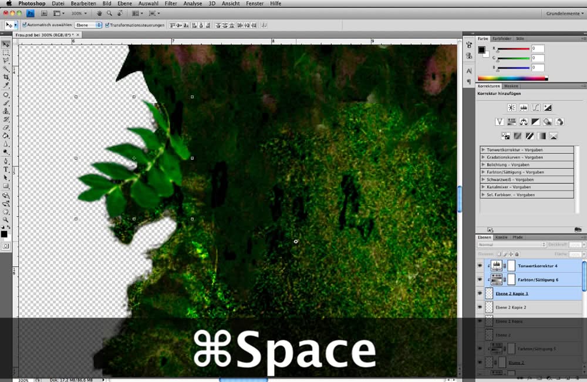Viewport: 587px width, 382px height.
Task: Open the 'Ebene' auto-select dropdown
Action: click(x=89, y=25)
